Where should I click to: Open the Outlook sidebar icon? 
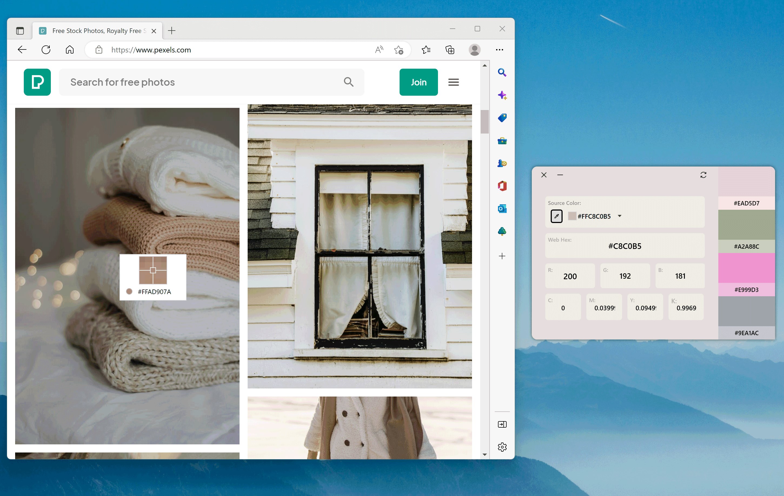[x=502, y=209]
